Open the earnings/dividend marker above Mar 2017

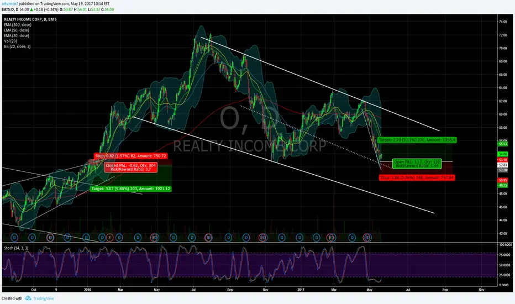pyautogui.click(x=331, y=237)
